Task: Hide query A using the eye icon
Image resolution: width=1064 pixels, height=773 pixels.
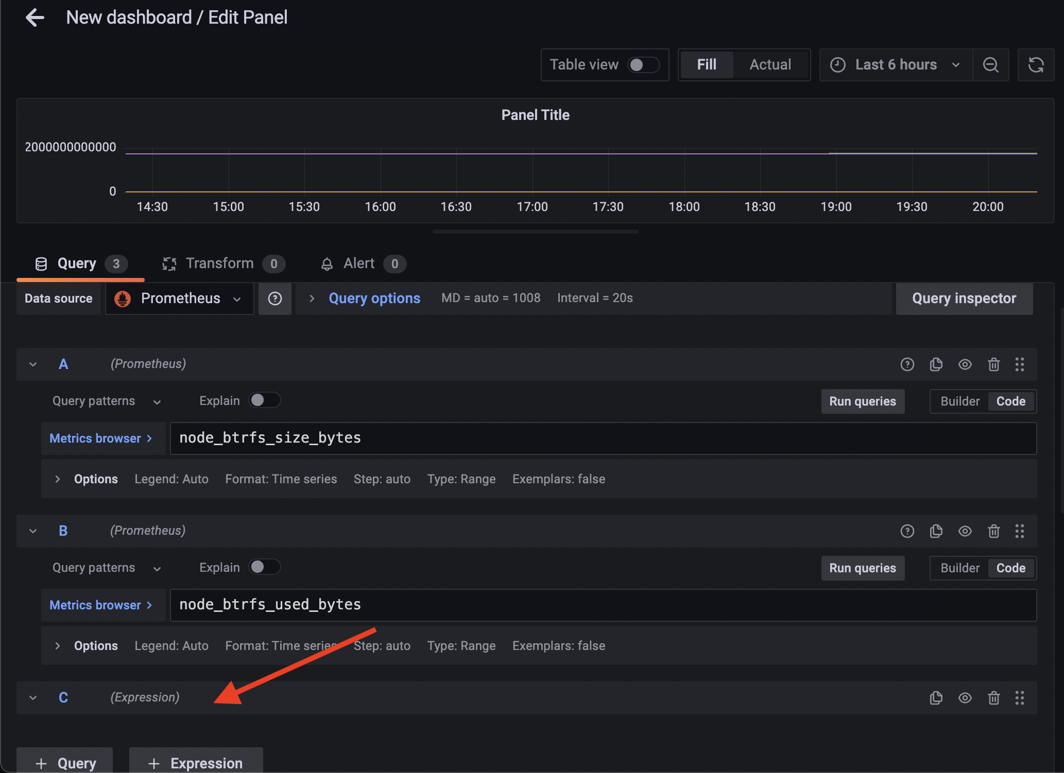Action: coord(965,364)
